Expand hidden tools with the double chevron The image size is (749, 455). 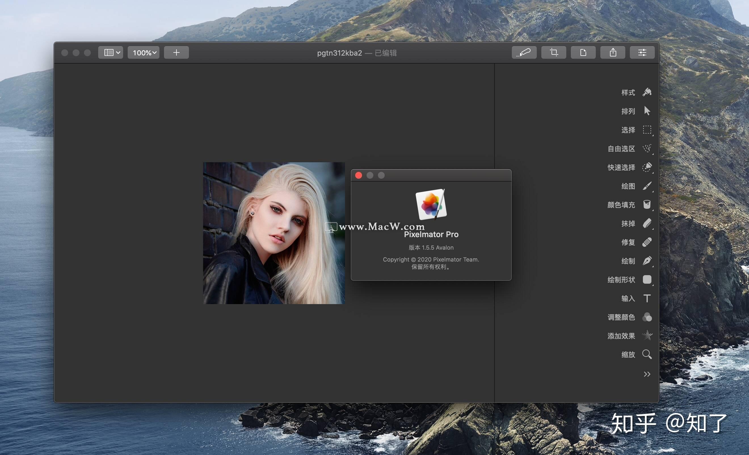(x=647, y=374)
